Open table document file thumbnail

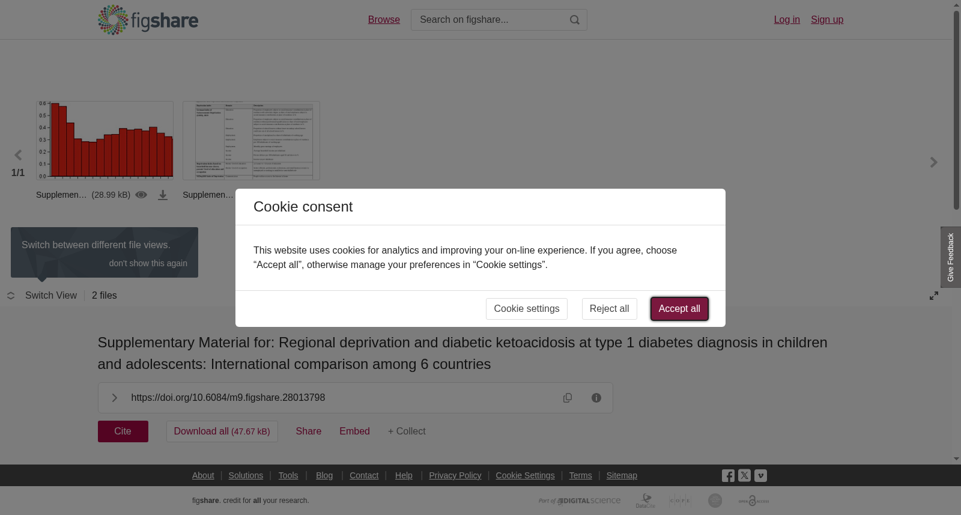(251, 140)
